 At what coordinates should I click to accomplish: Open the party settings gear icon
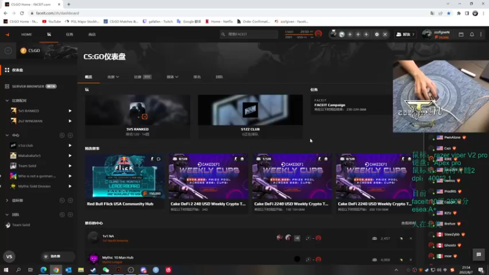(377, 34)
